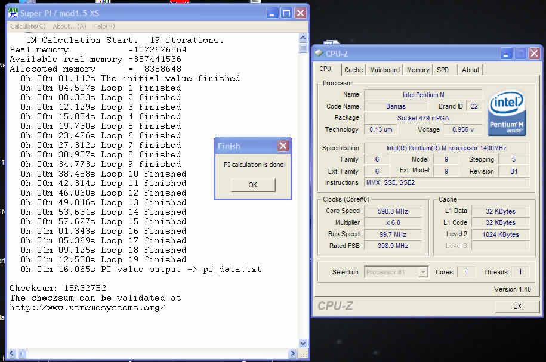The width and height of the screenshot is (546, 362).
Task: Click the Package field Socket 479 mPGA
Action: 423,118
